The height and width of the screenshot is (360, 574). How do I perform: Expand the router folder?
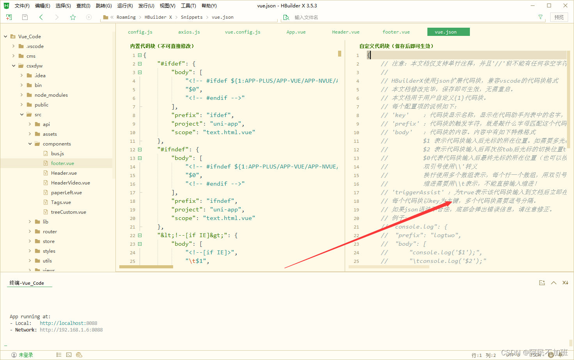pyautogui.click(x=30, y=231)
